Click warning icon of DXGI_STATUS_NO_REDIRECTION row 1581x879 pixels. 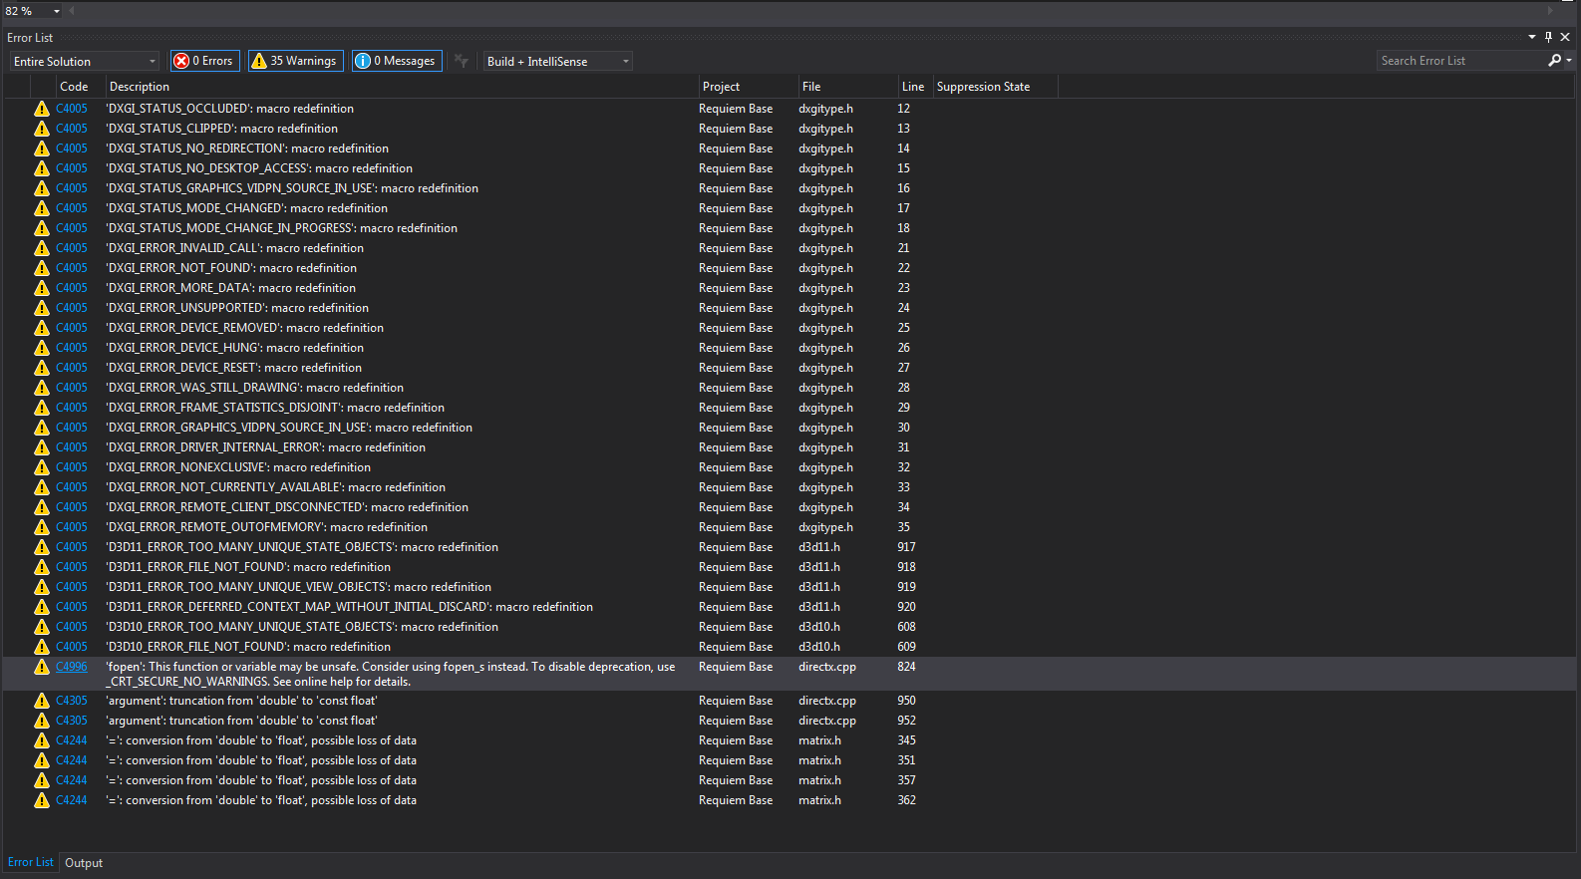point(42,148)
